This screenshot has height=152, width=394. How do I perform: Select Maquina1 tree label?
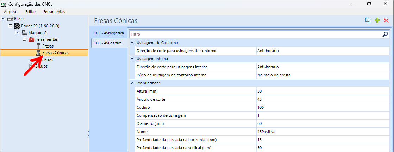click(x=37, y=33)
